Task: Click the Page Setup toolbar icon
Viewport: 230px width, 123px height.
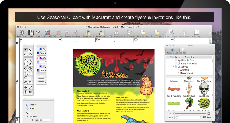Action: coord(22,32)
